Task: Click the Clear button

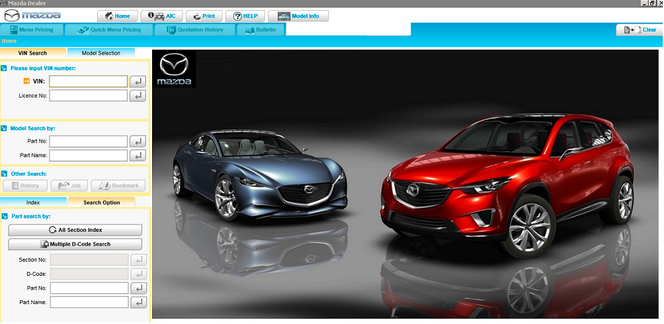Action: 639,30
